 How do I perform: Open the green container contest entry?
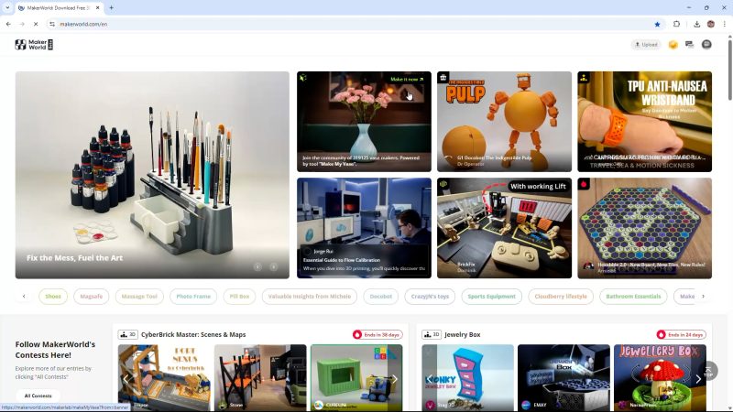356,378
